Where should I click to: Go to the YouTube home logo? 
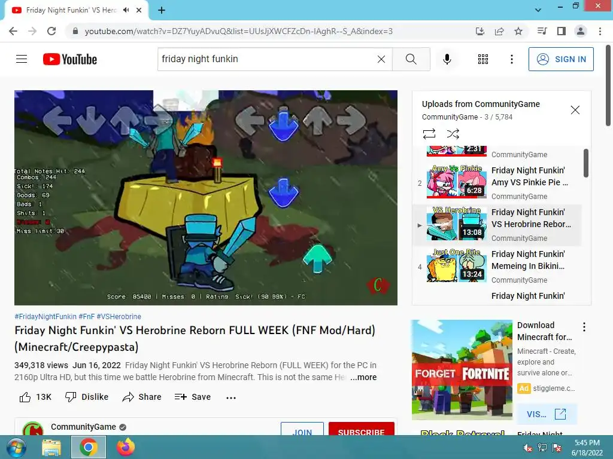pyautogui.click(x=70, y=59)
